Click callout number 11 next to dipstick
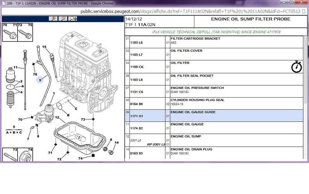This screenshot has width=309, height=194. coord(15,67)
